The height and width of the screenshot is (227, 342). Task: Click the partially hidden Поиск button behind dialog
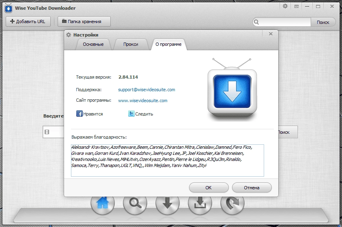click(288, 132)
